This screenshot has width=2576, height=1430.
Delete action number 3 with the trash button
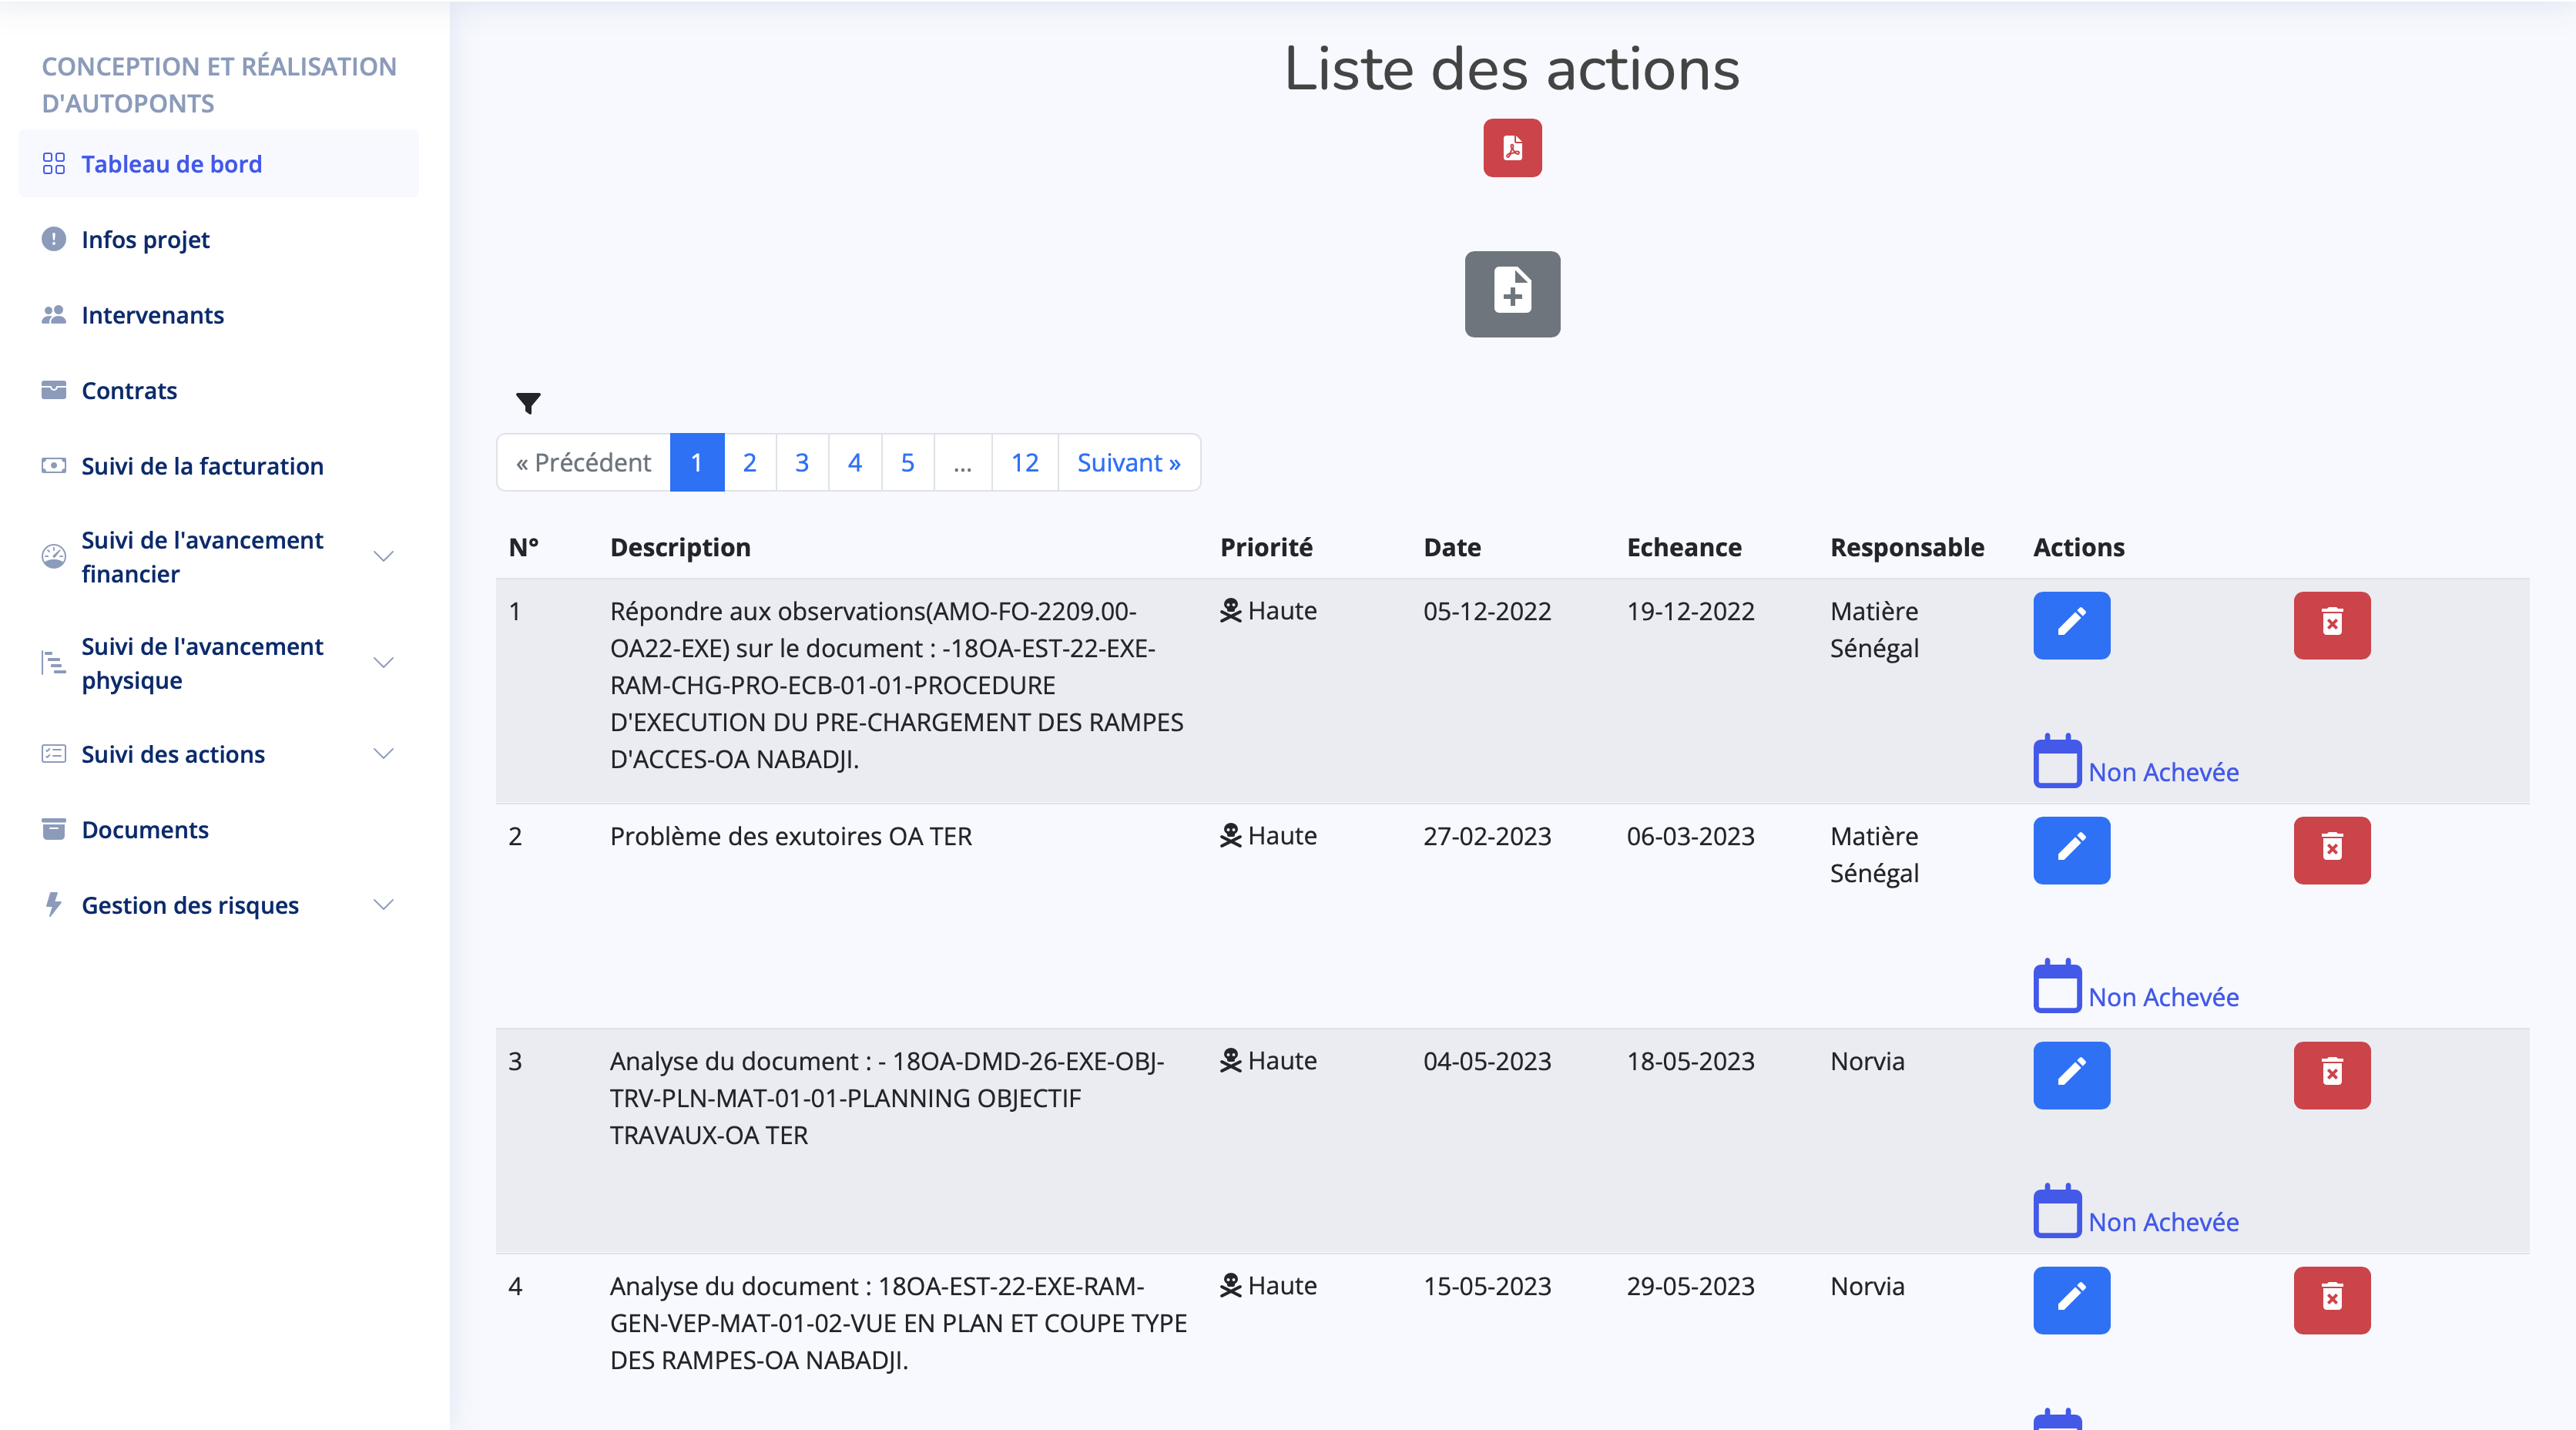(2332, 1075)
